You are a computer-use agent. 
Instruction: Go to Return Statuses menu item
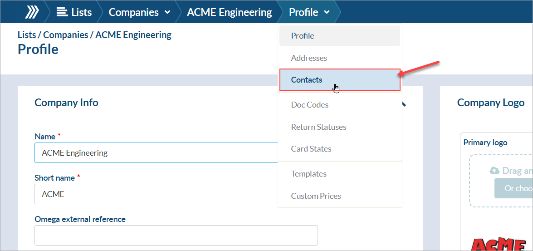pyautogui.click(x=318, y=127)
